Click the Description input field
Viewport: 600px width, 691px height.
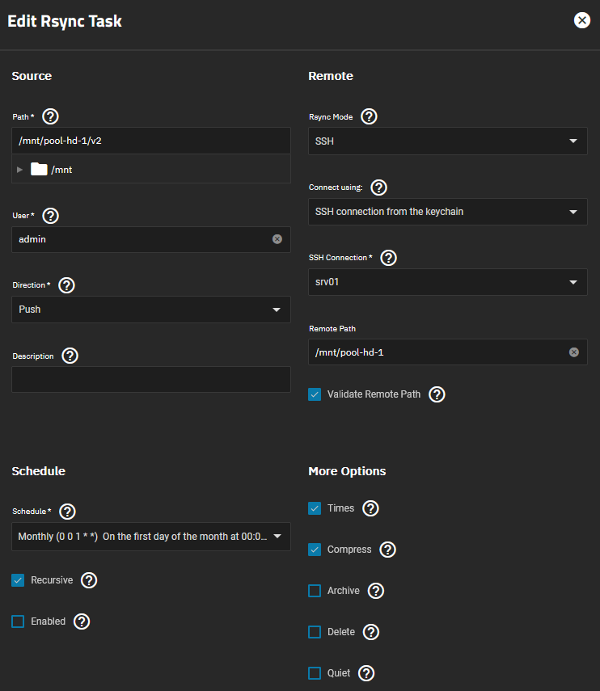150,380
